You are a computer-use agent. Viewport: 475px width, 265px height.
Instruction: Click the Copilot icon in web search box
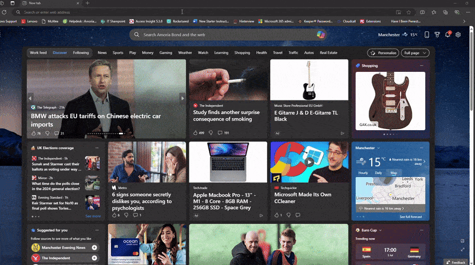tap(321, 34)
